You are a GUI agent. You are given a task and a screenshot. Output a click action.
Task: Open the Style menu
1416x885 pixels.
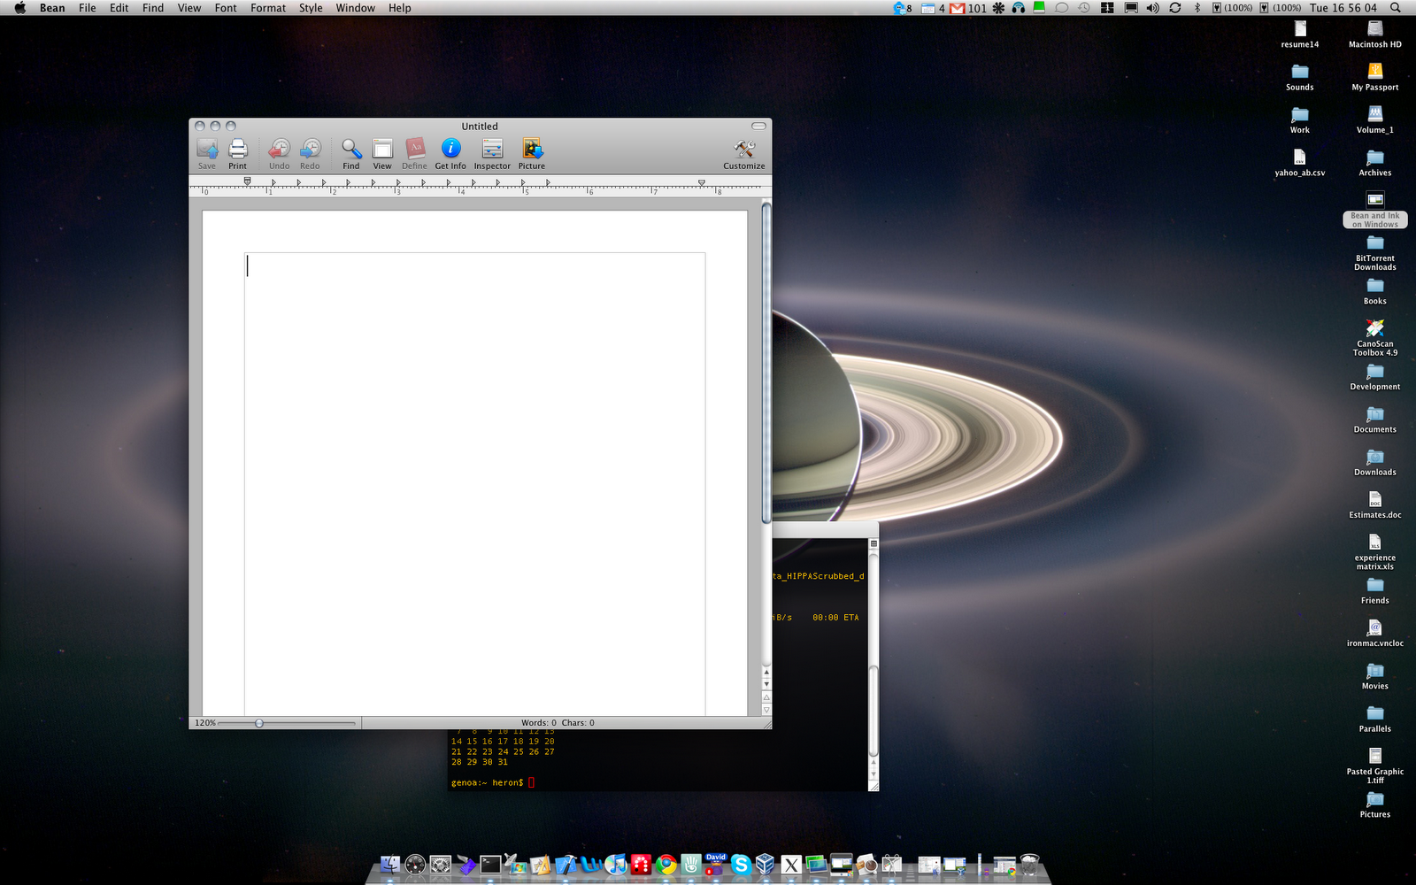[310, 8]
